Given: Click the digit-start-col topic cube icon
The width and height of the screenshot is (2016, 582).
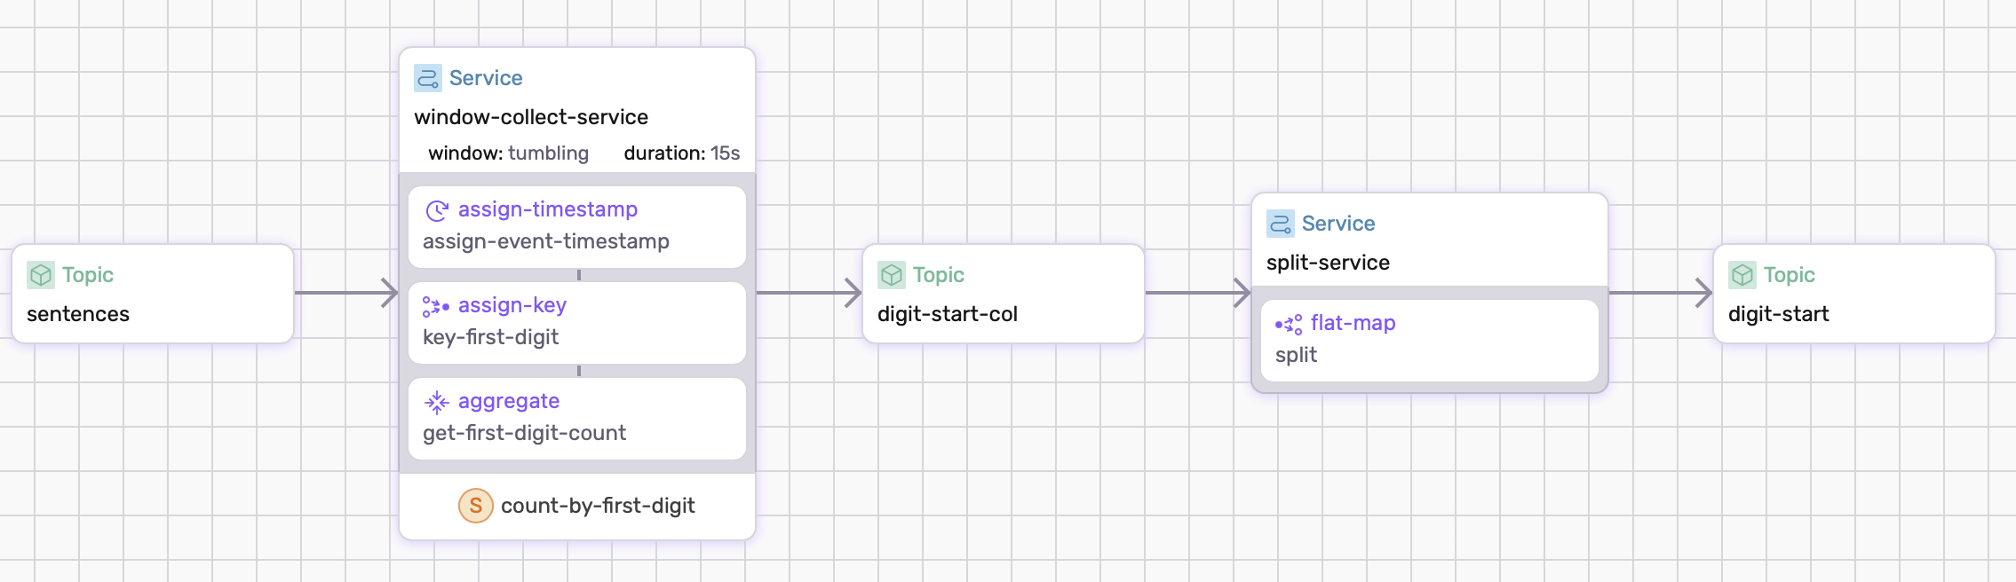Looking at the screenshot, I should tap(892, 275).
